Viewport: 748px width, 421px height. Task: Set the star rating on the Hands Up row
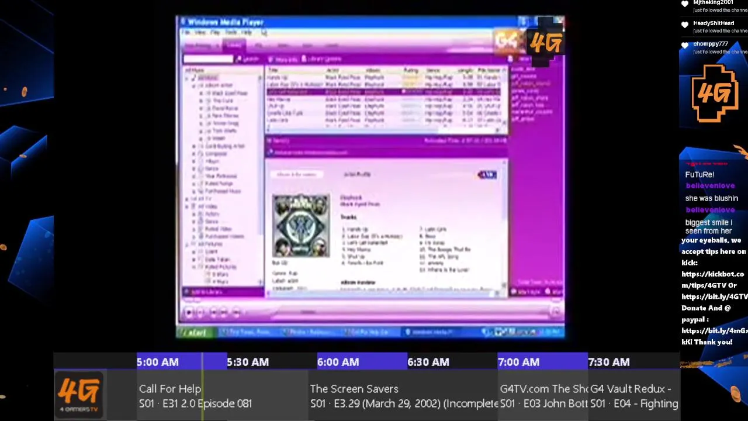click(x=411, y=77)
